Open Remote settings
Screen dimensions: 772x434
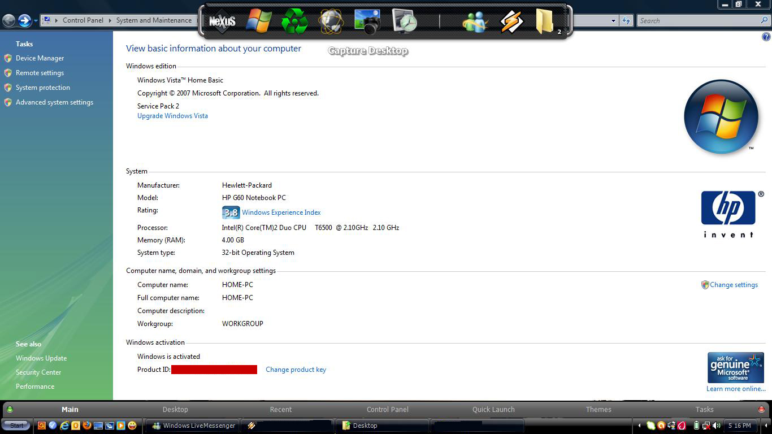pos(40,73)
